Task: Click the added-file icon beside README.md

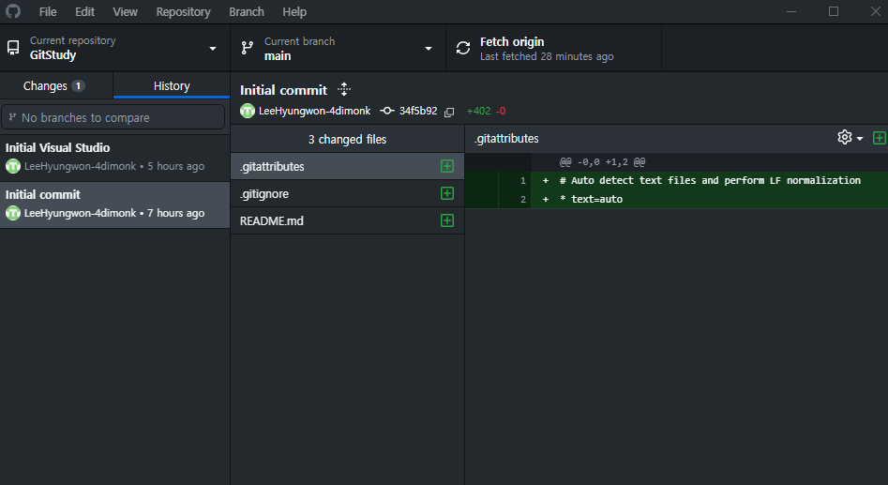Action: click(447, 220)
